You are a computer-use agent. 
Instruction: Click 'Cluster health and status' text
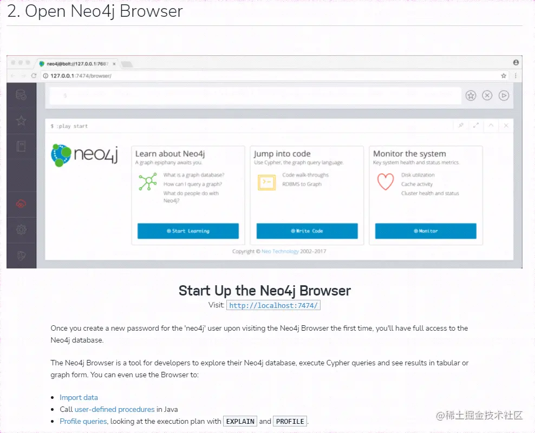pos(430,193)
